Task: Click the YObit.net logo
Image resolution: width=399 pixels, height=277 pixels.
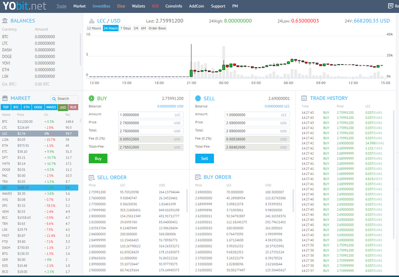Action: pyautogui.click(x=24, y=5)
